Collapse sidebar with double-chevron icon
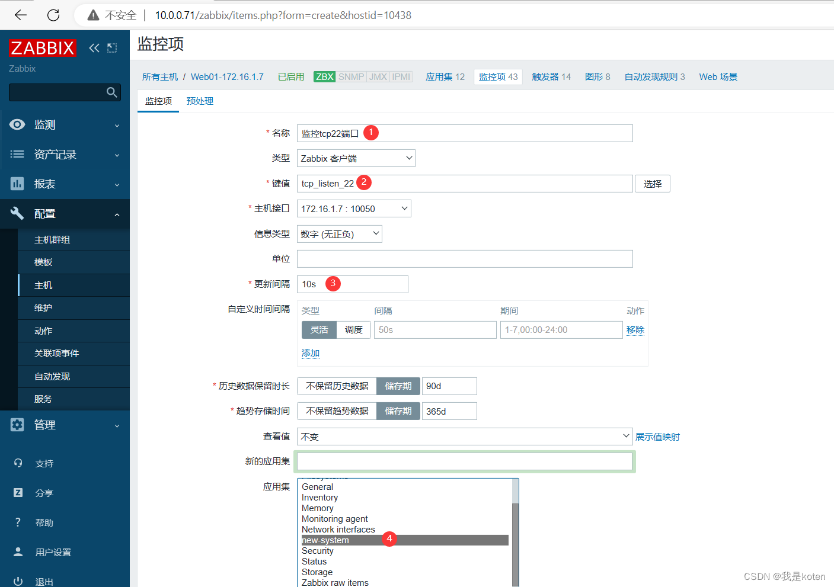Screen dimensions: 834x587 [x=94, y=48]
